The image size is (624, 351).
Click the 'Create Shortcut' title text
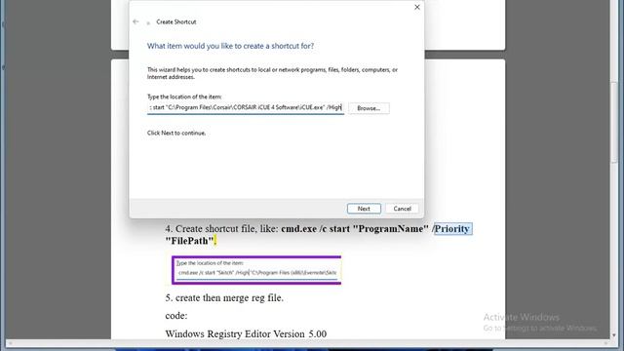176,21
